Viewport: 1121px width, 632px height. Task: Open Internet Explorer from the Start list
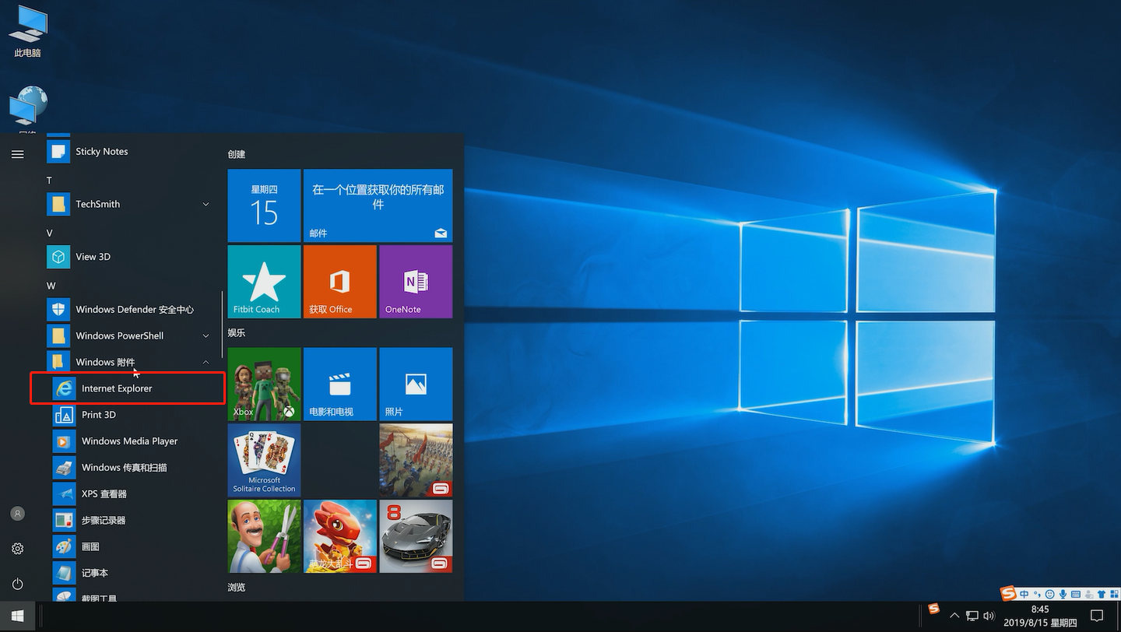(x=128, y=388)
